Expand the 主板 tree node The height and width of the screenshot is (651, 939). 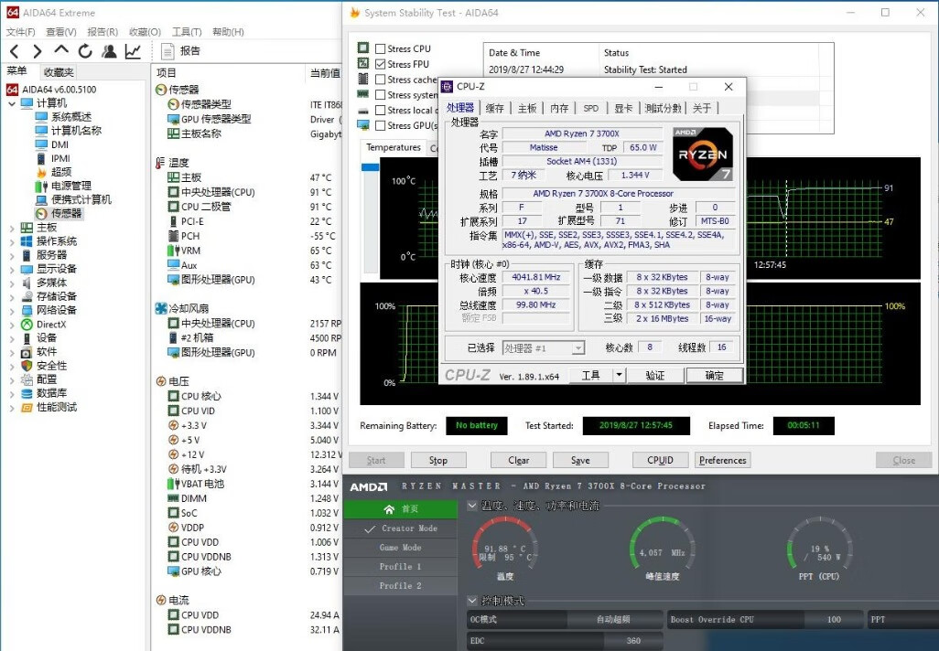(x=12, y=228)
